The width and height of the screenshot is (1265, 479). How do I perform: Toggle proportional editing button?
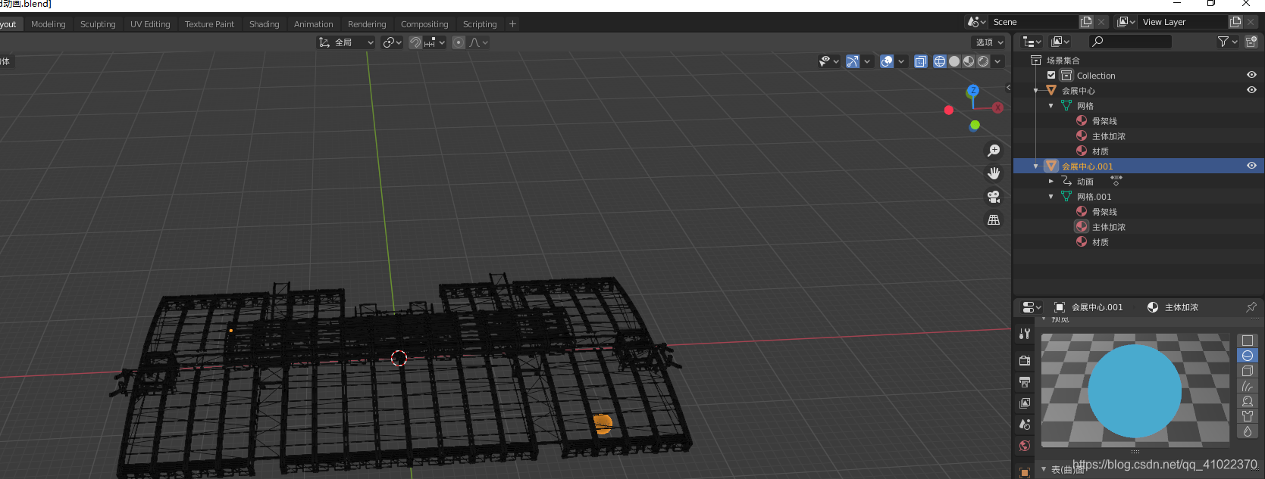tap(459, 42)
